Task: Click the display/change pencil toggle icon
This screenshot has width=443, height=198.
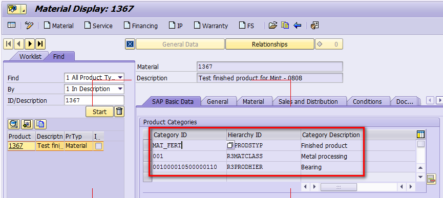Action: (29, 26)
